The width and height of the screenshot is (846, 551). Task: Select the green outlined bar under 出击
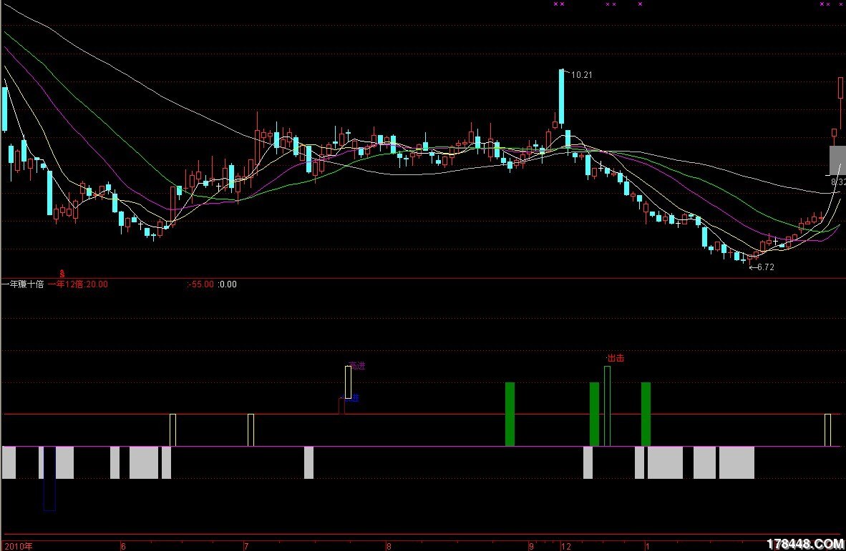click(607, 406)
